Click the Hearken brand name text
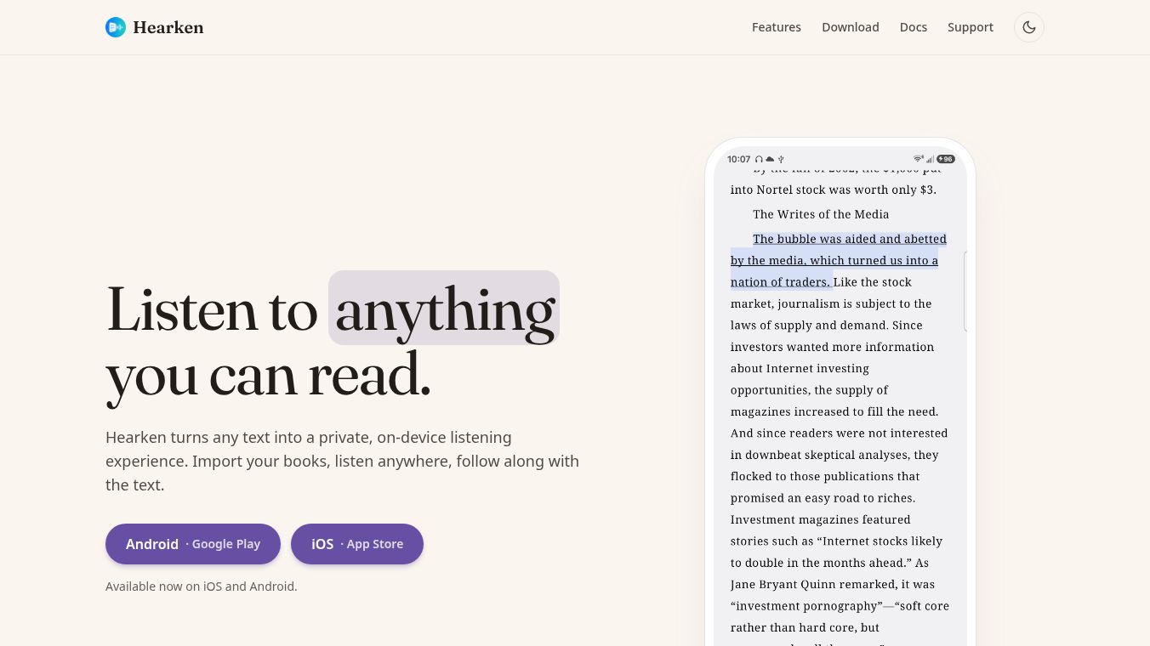 (x=168, y=27)
